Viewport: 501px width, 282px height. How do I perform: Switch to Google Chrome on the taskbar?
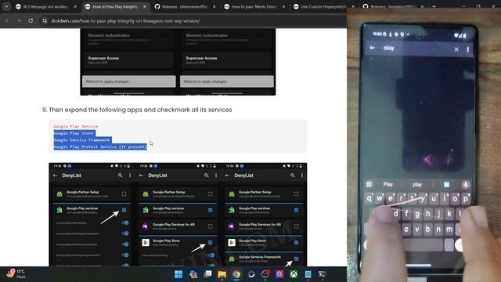pos(236,274)
